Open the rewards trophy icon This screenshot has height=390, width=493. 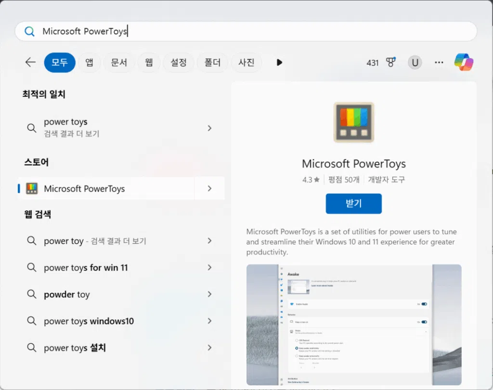(x=390, y=63)
